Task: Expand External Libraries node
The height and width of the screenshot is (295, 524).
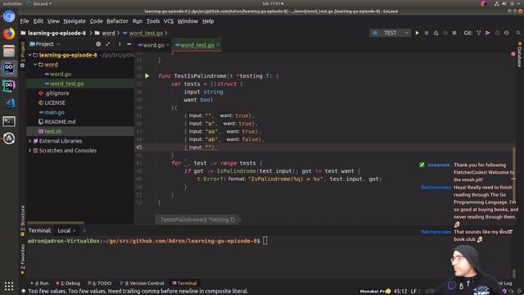Action: pos(30,141)
